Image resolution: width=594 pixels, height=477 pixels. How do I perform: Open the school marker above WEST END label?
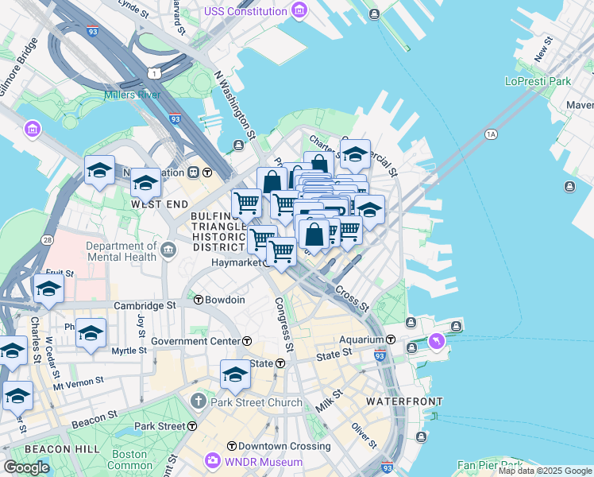coord(146,185)
